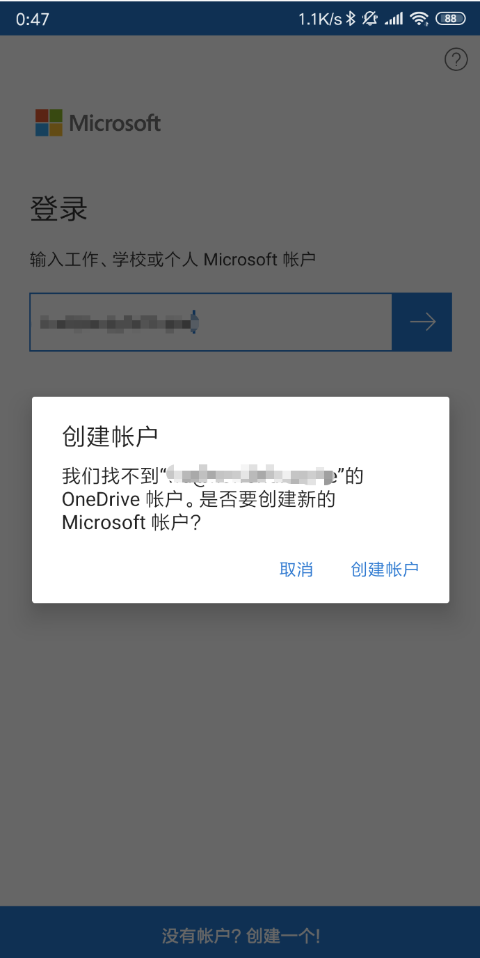Tap the Bluetooth status bar icon
This screenshot has width=480, height=958.
click(351, 19)
